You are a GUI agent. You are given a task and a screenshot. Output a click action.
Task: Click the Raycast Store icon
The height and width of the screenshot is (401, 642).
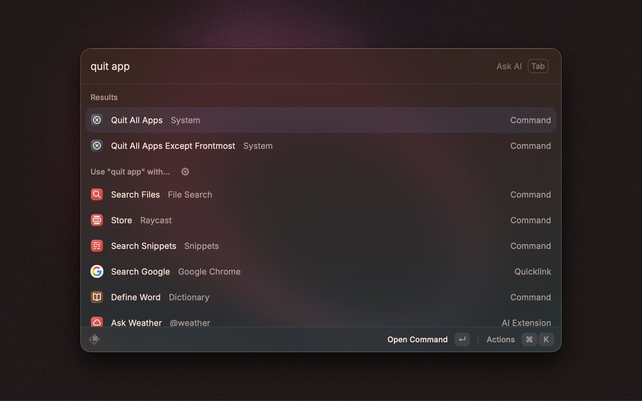click(97, 220)
